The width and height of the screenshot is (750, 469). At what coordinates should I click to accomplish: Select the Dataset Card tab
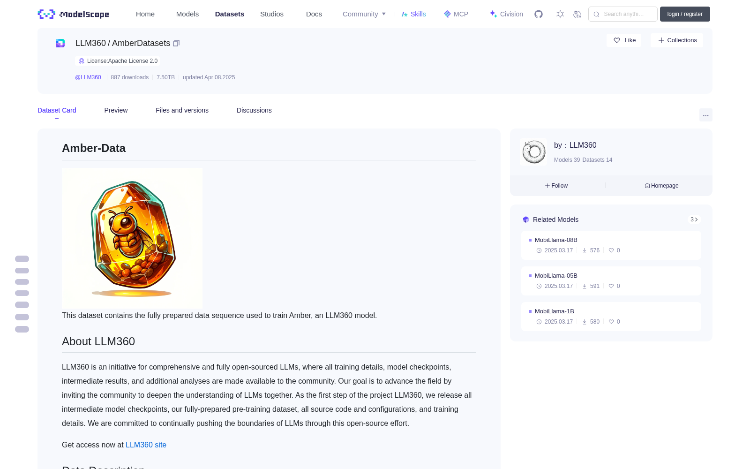(57, 110)
